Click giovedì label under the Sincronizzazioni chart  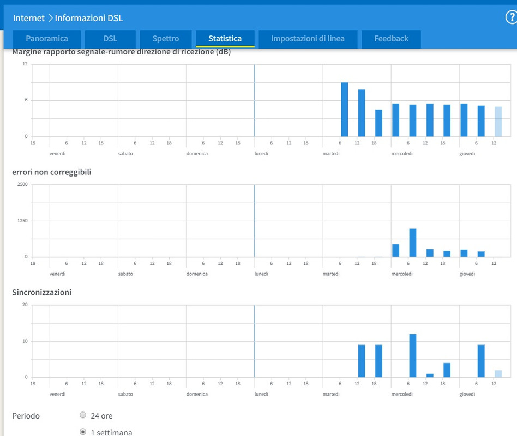pos(467,394)
